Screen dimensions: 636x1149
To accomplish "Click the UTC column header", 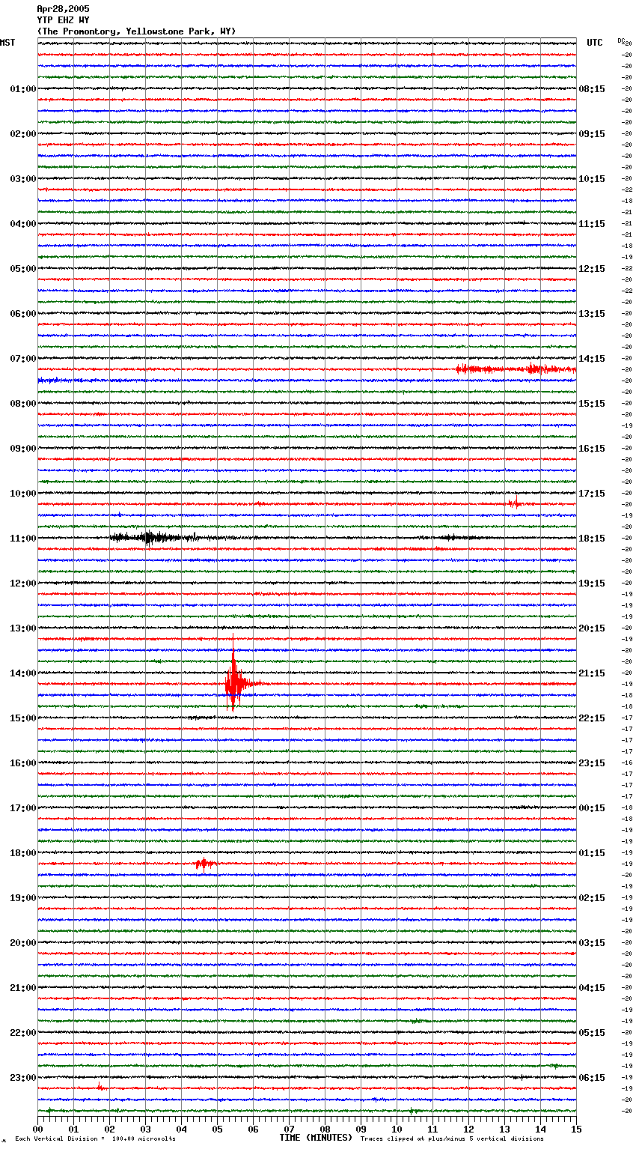I will [594, 43].
